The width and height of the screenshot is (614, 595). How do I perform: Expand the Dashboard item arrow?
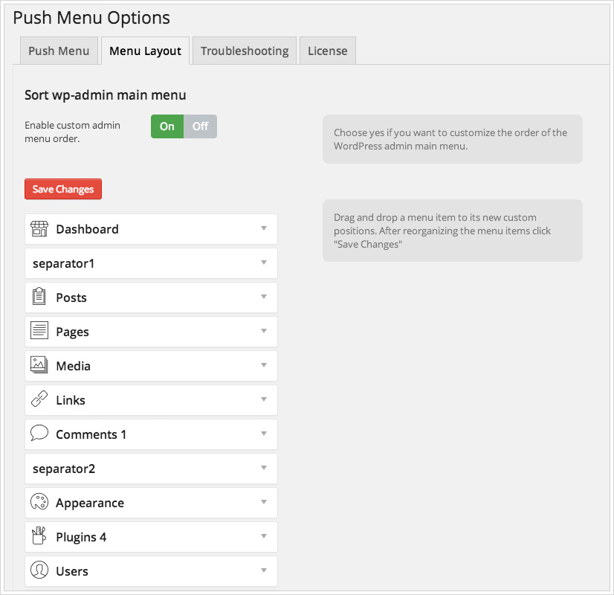click(264, 228)
